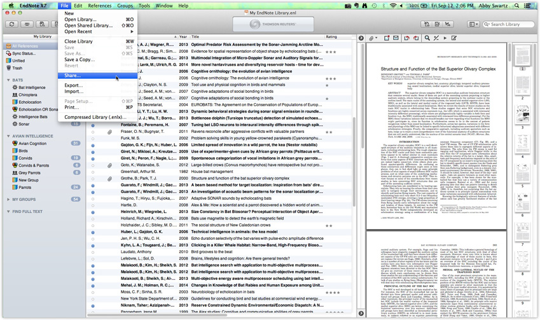This screenshot has height=320, width=540.
Task: Select Export... in the File menu
Action: pyautogui.click(x=73, y=85)
